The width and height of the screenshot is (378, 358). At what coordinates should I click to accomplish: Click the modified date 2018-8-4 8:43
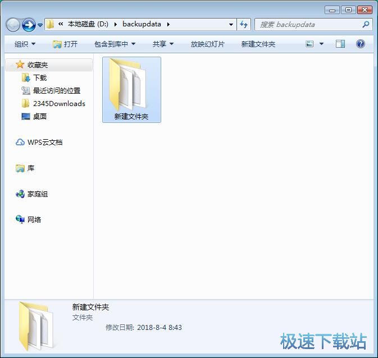(160, 327)
